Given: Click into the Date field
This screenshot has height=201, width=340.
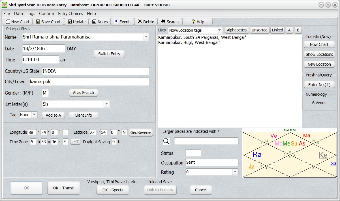Looking at the screenshot, I should point(44,48).
